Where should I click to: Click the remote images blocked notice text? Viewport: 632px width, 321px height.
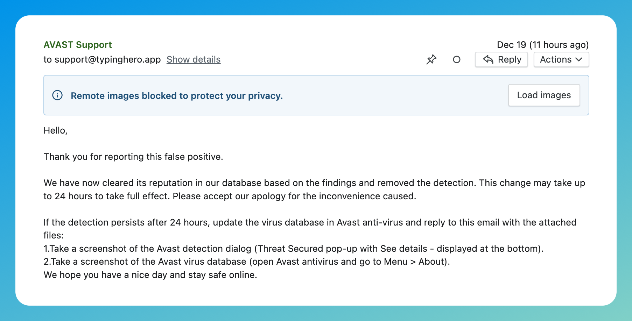(177, 96)
